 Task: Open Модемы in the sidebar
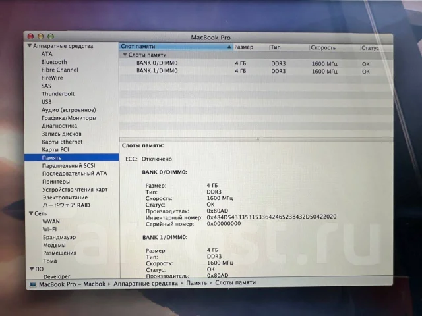54,245
